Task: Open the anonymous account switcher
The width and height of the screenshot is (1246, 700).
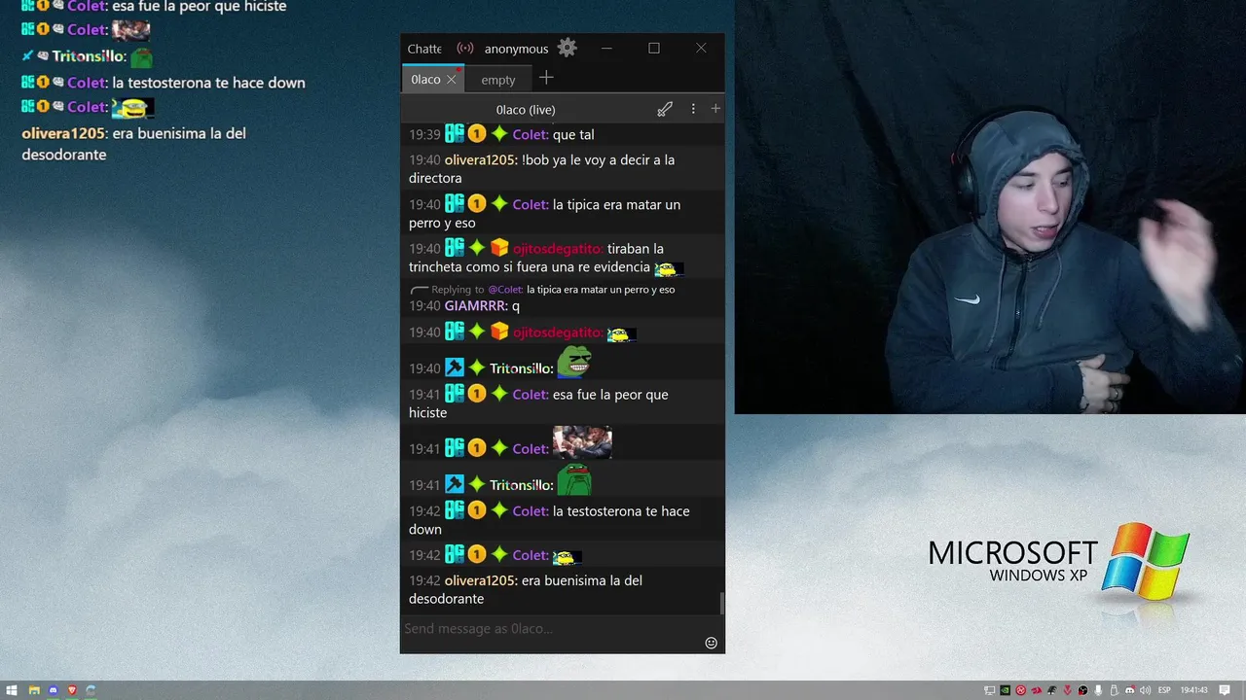Action: 516,49
